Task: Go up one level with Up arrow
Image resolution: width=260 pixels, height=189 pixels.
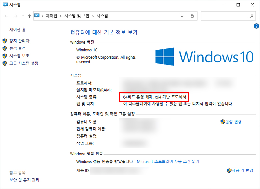Action: pyautogui.click(x=29, y=16)
